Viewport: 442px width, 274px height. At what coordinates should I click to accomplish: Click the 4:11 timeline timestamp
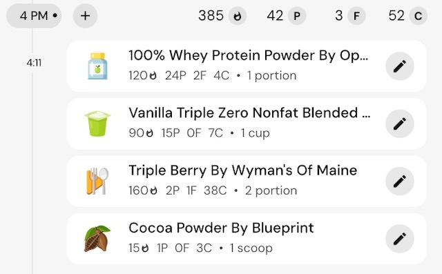click(34, 63)
